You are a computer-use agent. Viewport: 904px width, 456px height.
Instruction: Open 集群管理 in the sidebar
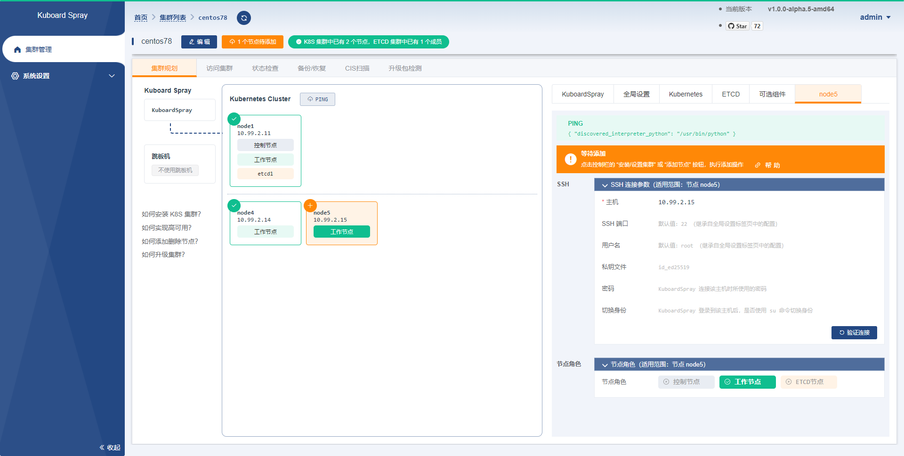coord(63,49)
